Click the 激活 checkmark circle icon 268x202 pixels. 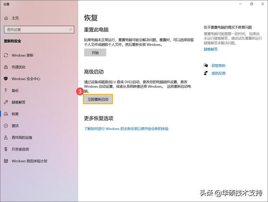point(6,126)
